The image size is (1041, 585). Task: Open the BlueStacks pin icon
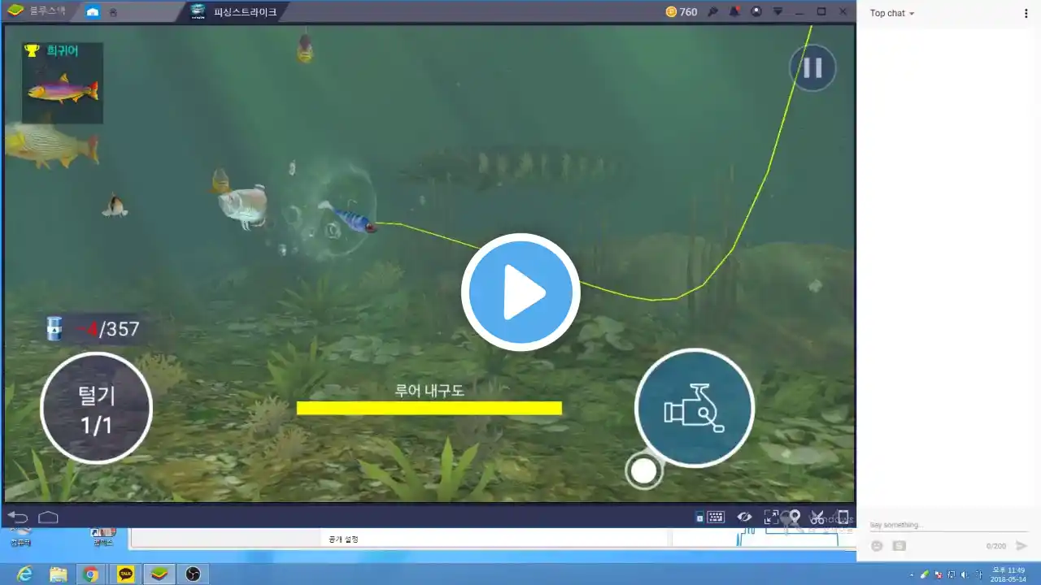click(713, 11)
